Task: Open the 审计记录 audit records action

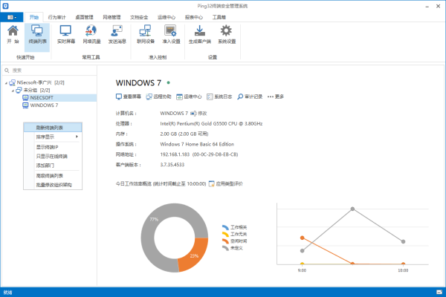Action: tap(250, 97)
